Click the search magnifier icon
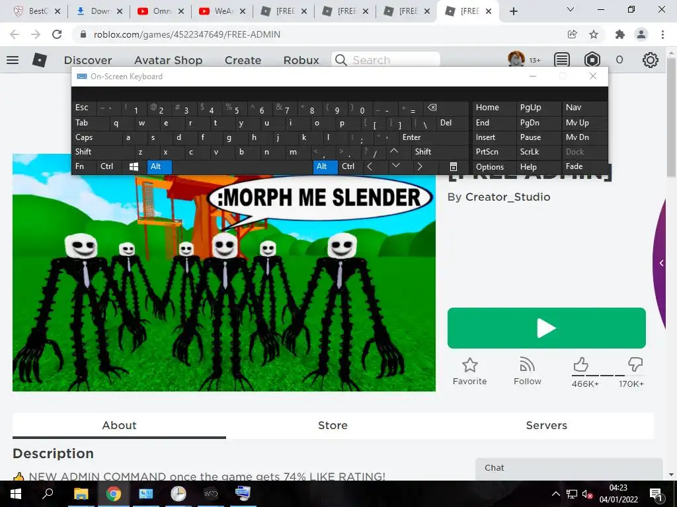This screenshot has height=507, width=677. pos(341,60)
